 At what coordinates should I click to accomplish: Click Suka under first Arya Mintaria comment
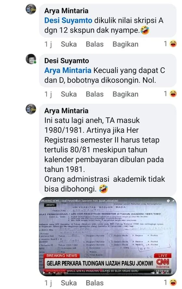pos(69,44)
